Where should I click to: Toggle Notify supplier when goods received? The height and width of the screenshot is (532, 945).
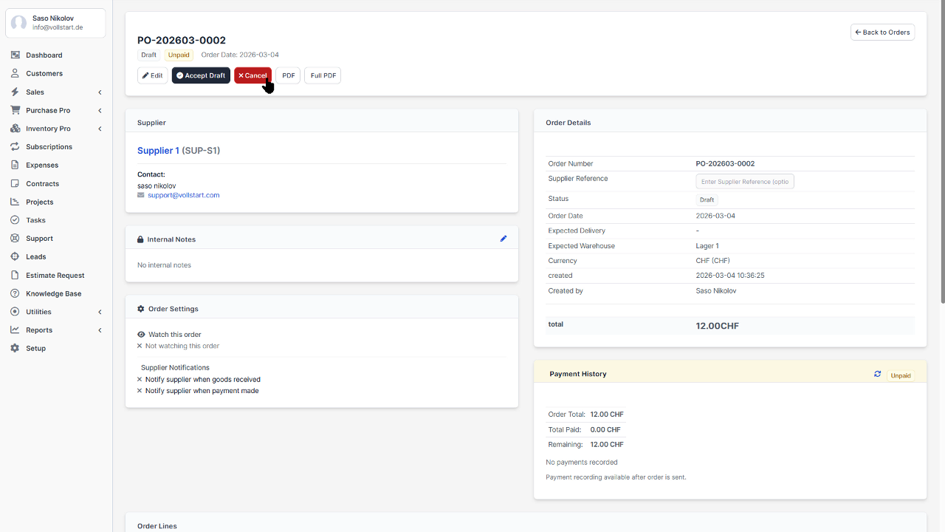point(199,380)
